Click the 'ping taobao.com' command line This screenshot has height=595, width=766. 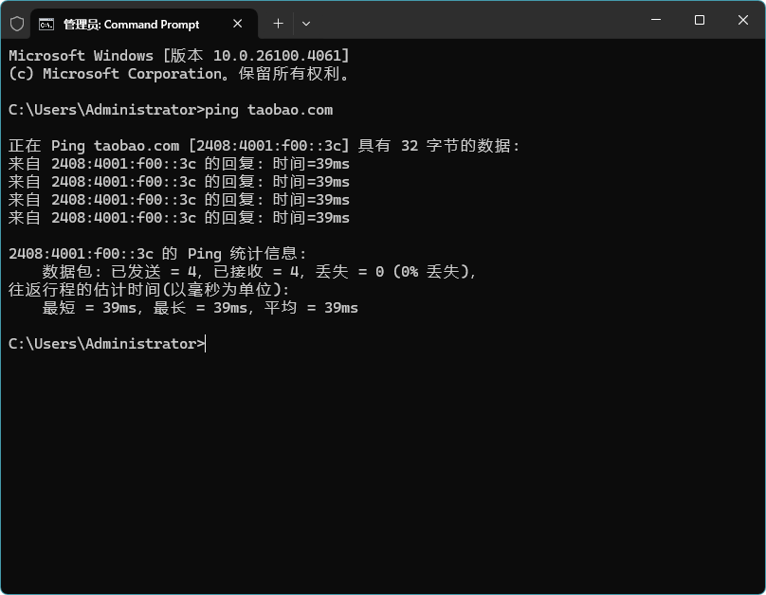pyautogui.click(x=171, y=110)
